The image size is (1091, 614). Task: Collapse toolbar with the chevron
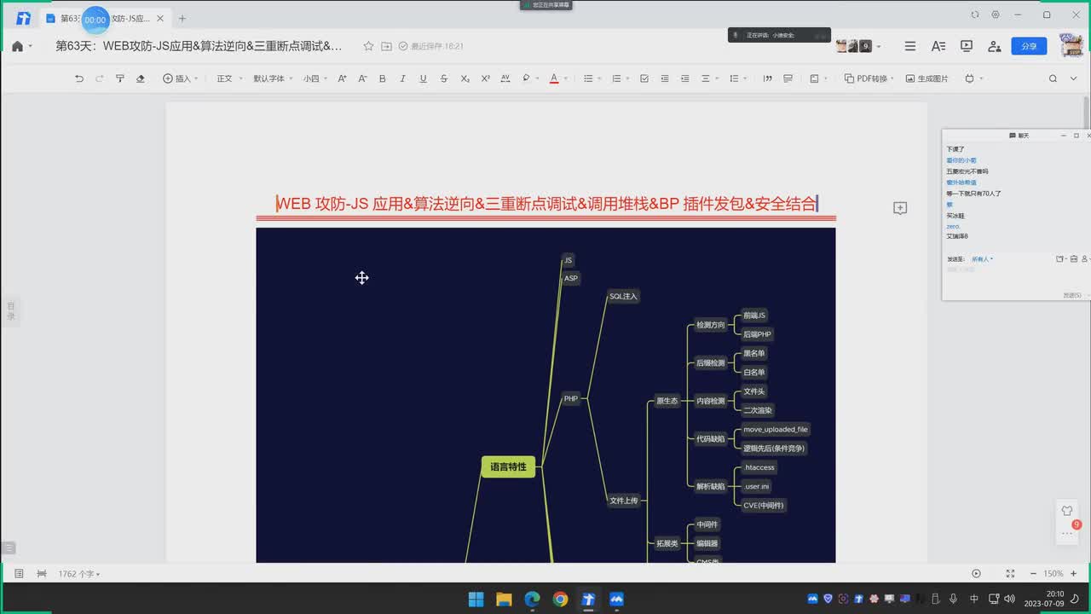[x=1076, y=78]
